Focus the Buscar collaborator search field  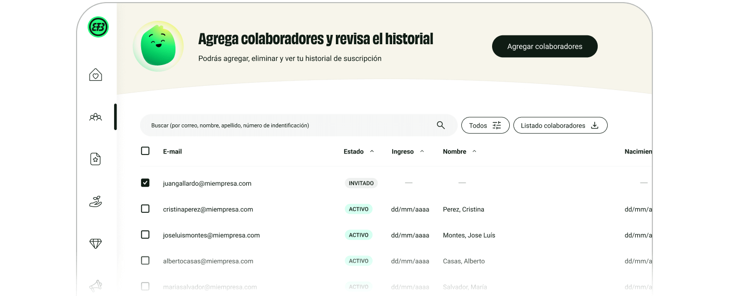[286, 125]
